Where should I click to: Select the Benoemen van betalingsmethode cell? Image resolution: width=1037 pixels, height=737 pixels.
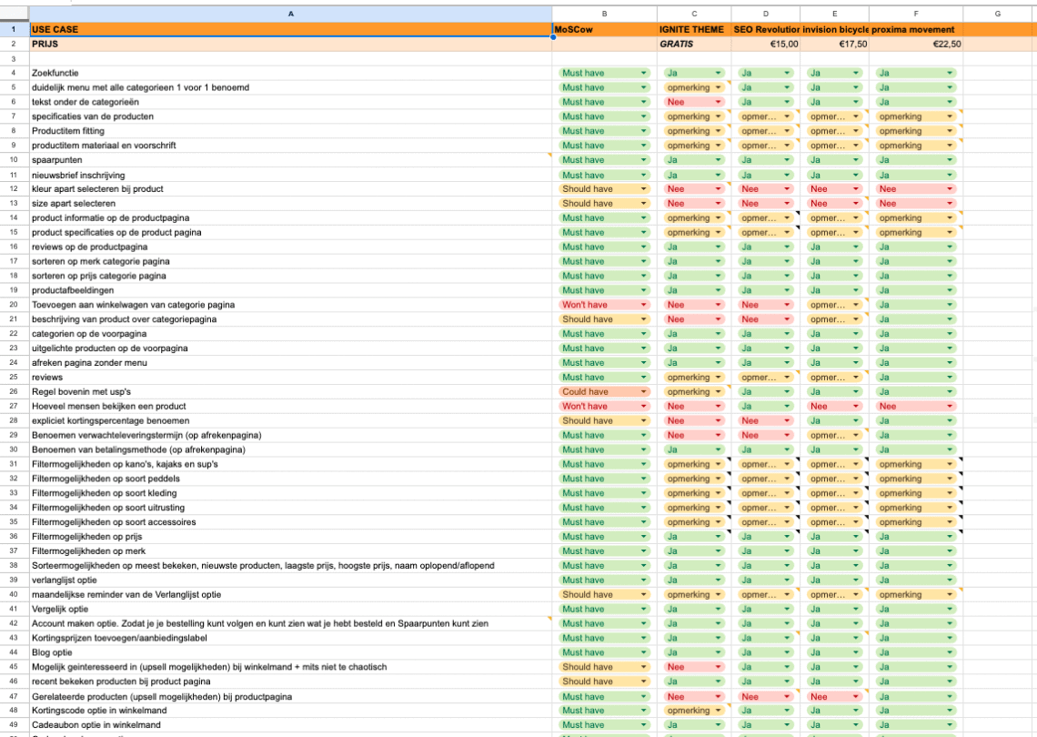(291, 449)
